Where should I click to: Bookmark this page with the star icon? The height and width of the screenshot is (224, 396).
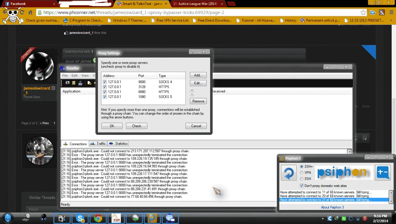pyautogui.click(x=363, y=12)
